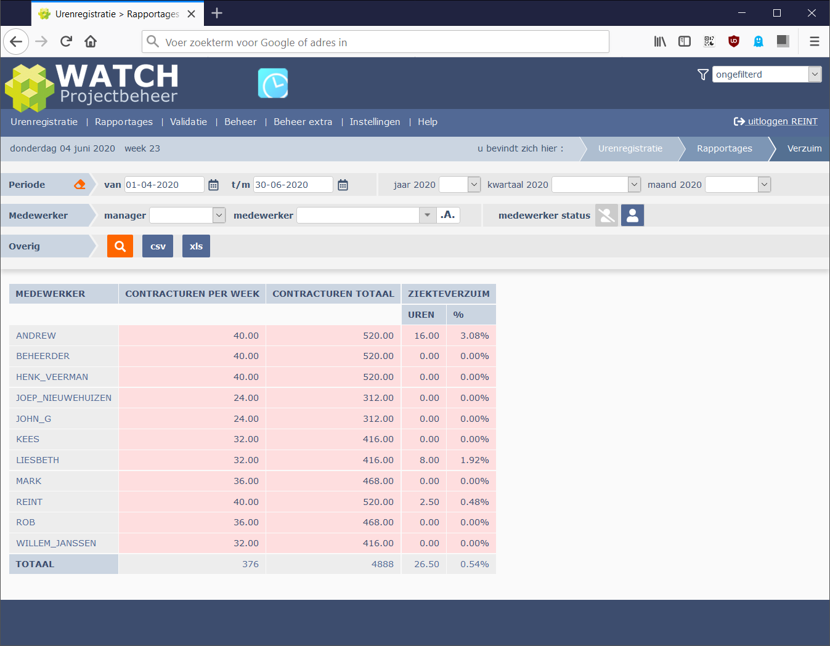Open the Help menu
The height and width of the screenshot is (646, 830).
tap(428, 122)
